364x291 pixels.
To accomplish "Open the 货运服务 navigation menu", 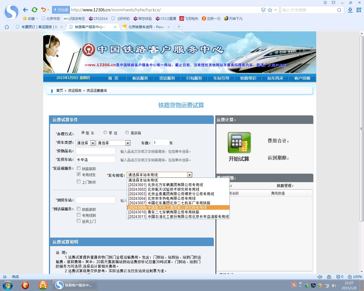I will [167, 78].
